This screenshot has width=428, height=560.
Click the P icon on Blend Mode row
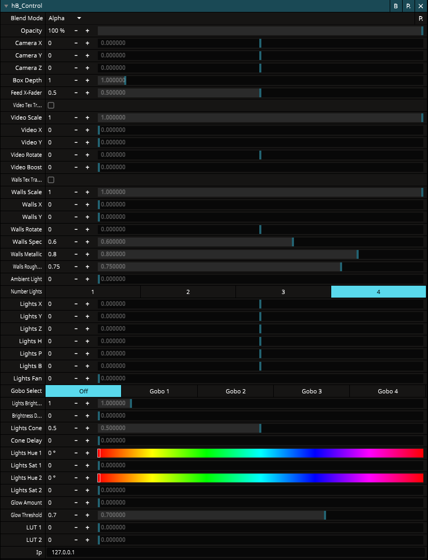(x=421, y=19)
